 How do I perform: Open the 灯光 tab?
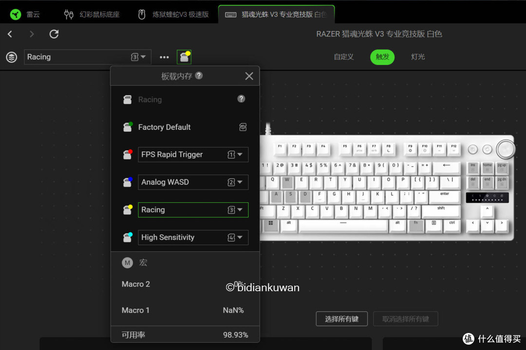(418, 56)
